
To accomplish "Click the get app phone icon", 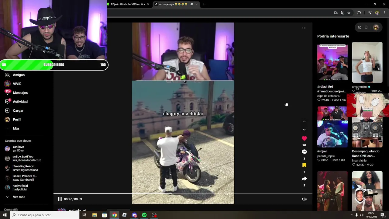I will (x=366, y=27).
